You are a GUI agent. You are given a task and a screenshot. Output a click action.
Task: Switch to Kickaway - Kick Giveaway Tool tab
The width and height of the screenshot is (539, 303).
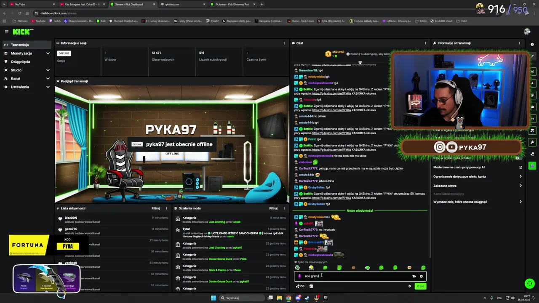[x=232, y=4]
